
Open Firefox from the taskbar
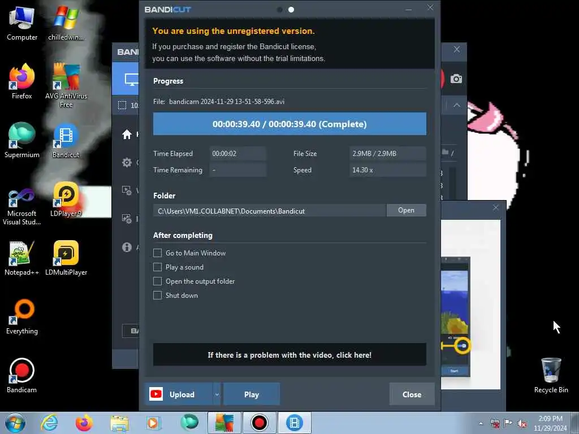84,423
